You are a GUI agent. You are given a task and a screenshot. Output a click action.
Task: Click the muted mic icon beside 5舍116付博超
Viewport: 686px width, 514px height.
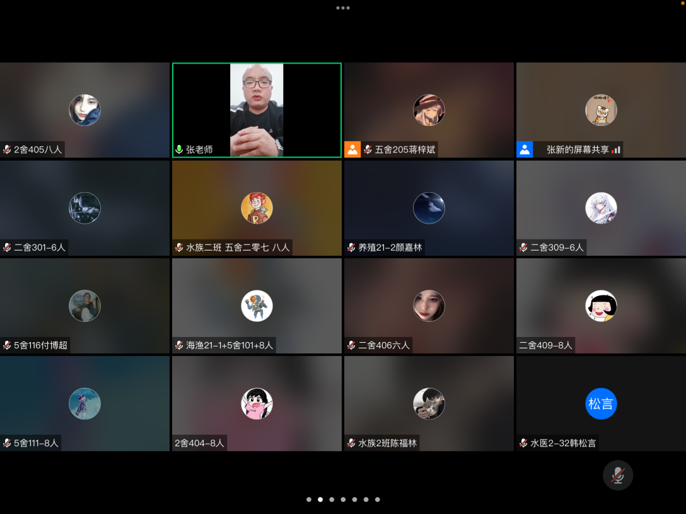7,345
